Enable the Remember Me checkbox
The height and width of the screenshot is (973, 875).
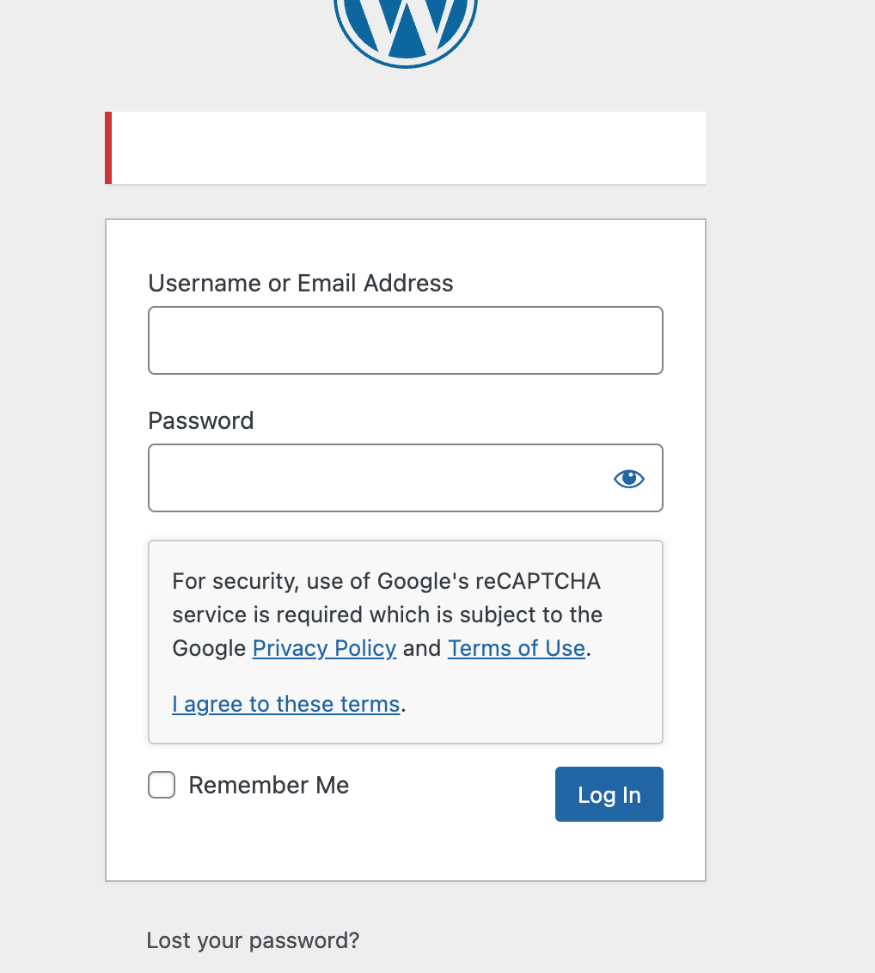coord(162,785)
